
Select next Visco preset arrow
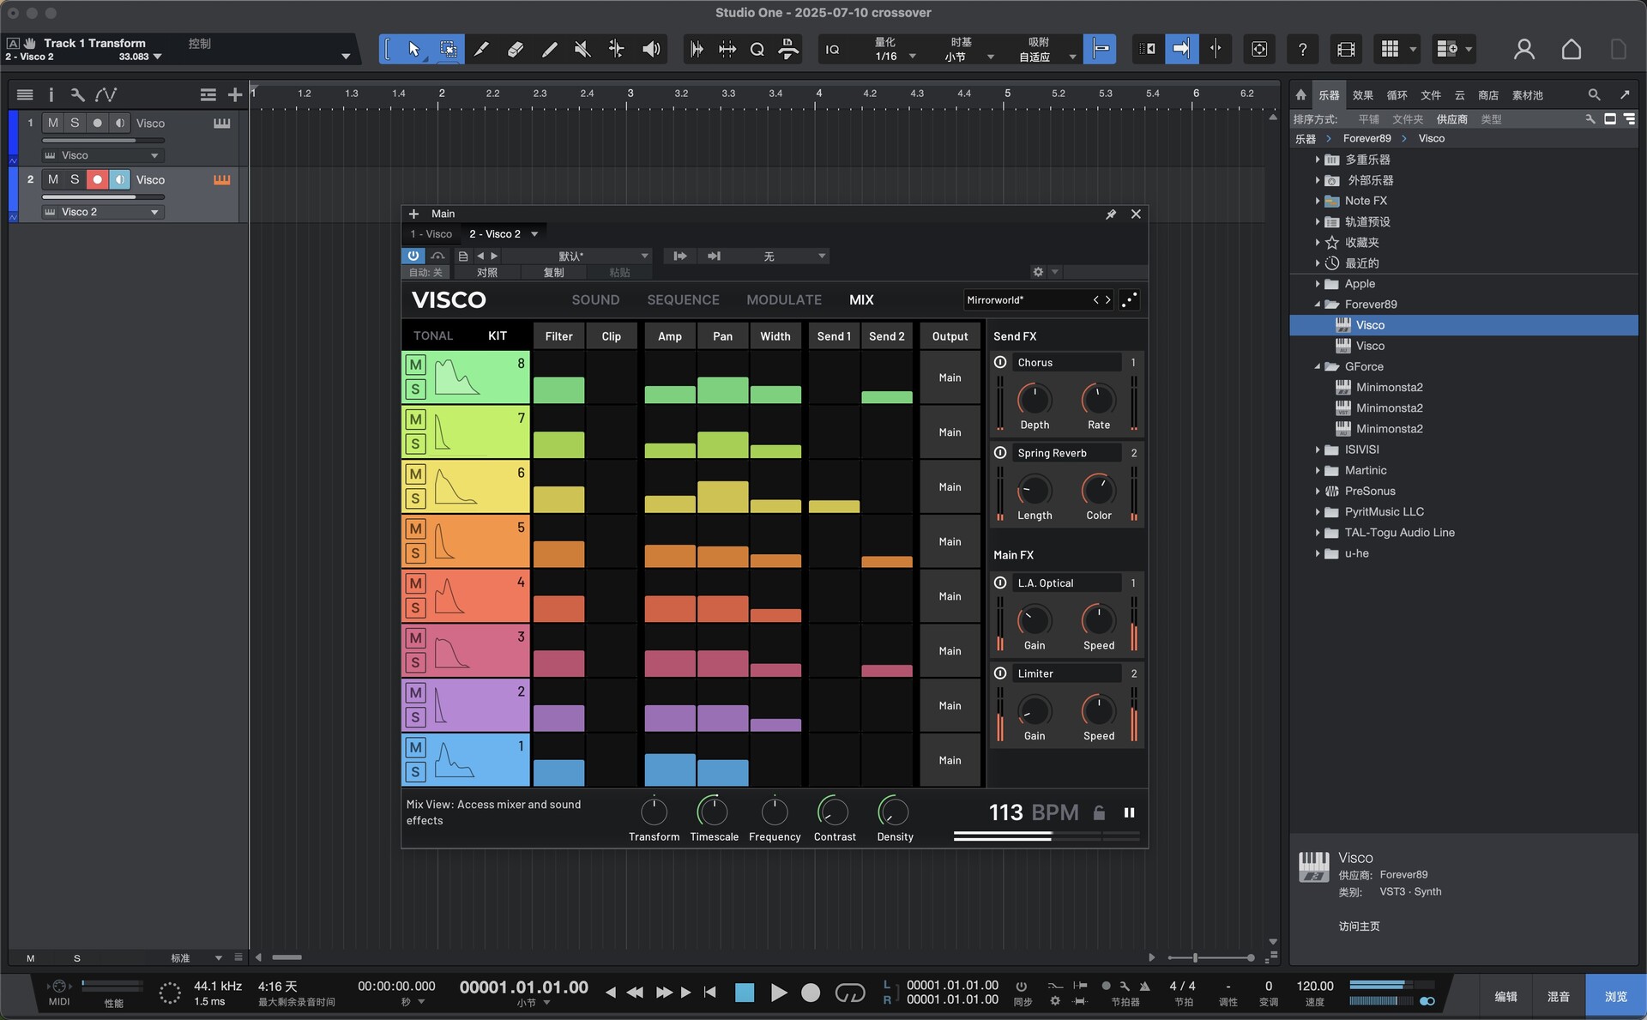coord(1107,299)
